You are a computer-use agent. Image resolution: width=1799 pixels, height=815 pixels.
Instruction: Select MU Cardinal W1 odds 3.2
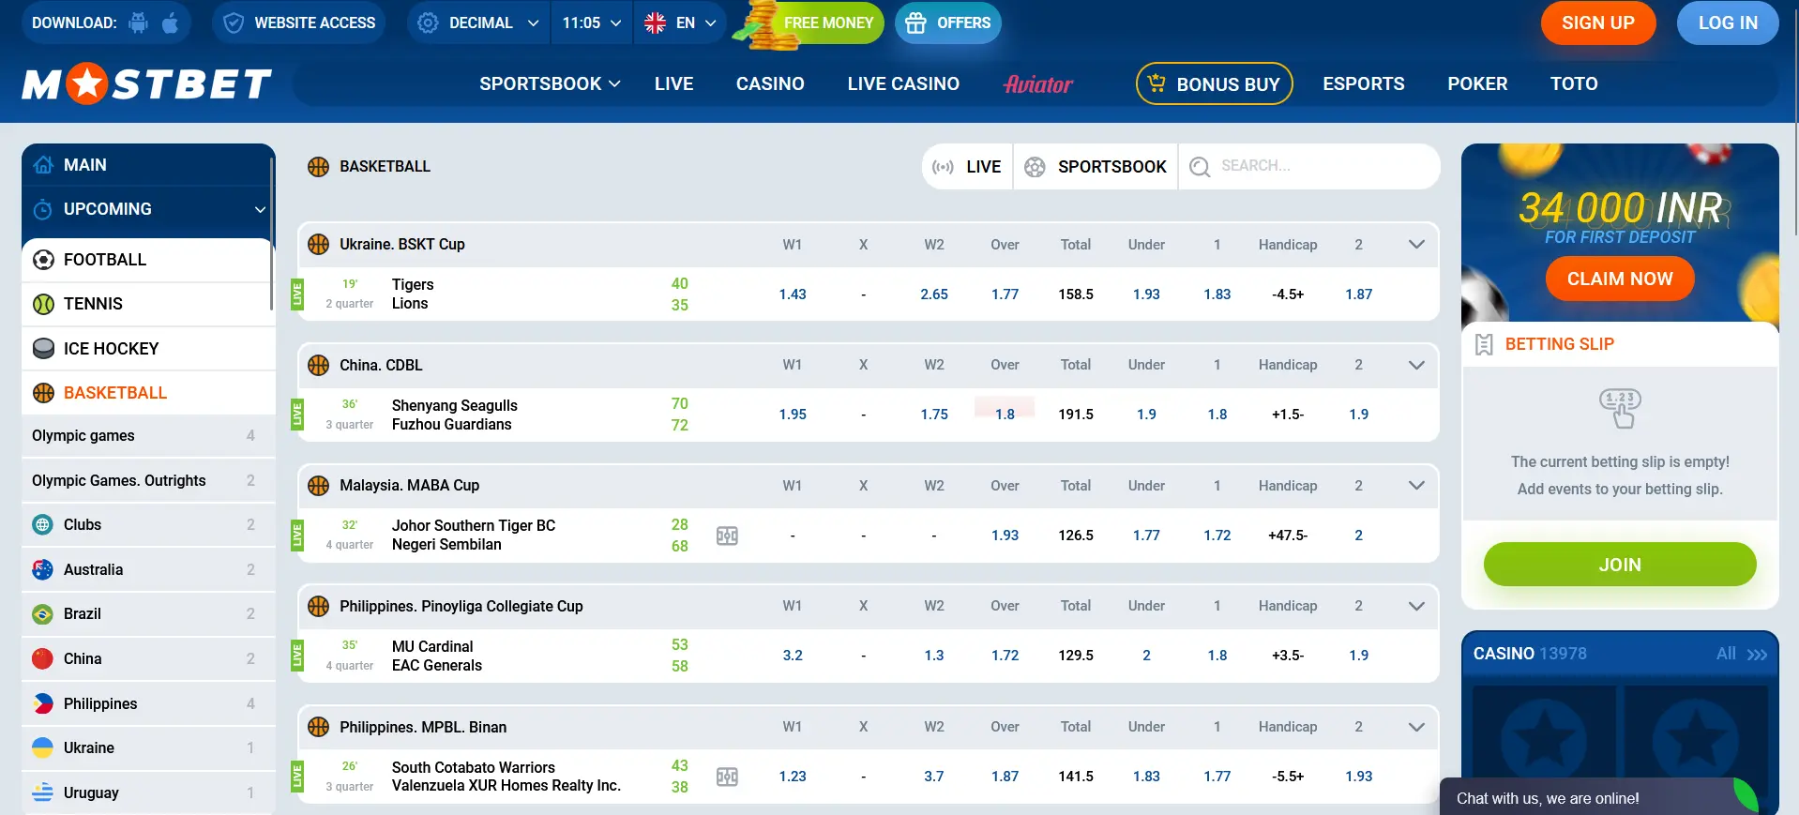pyautogui.click(x=793, y=656)
